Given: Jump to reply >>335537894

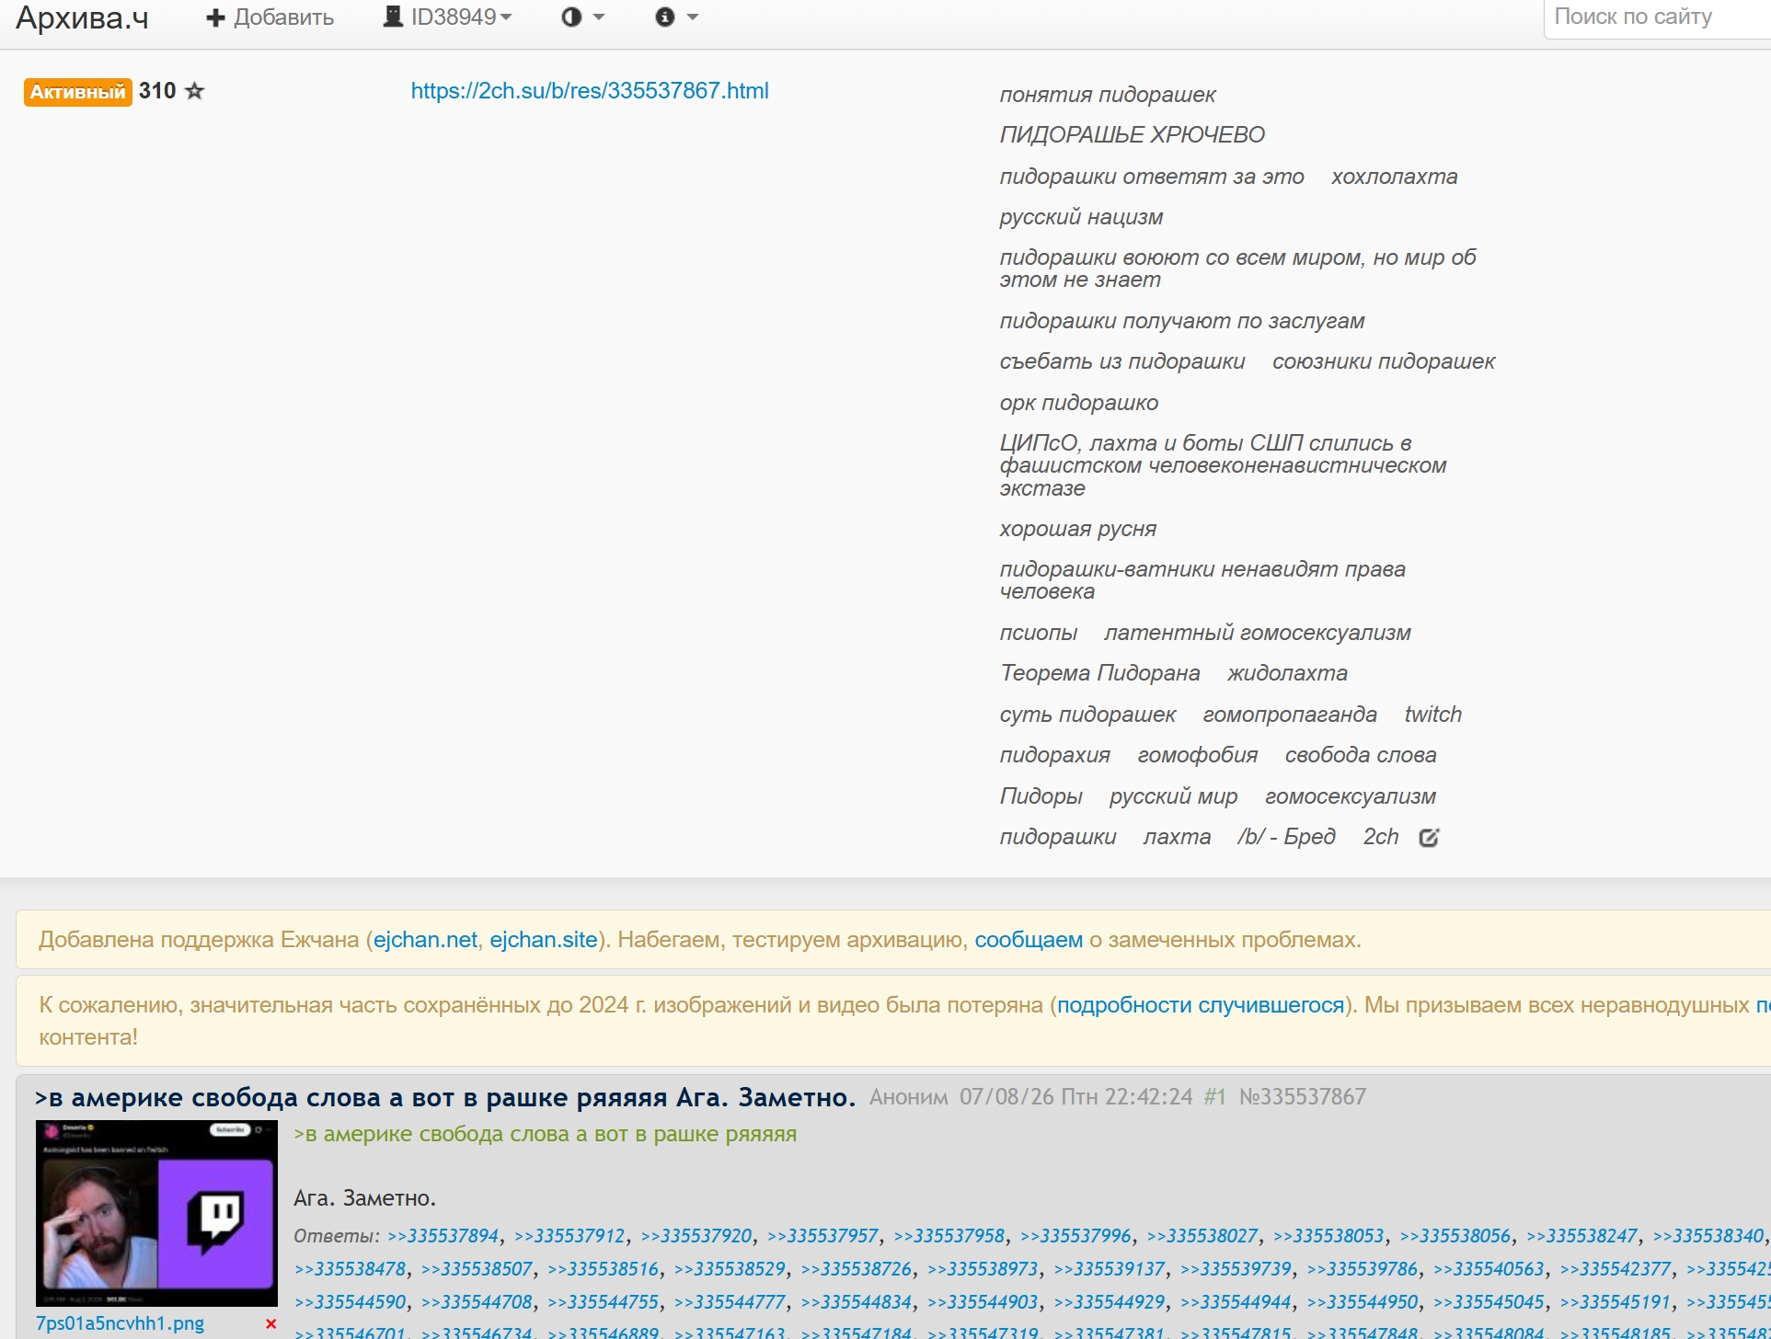Looking at the screenshot, I should click(443, 1236).
